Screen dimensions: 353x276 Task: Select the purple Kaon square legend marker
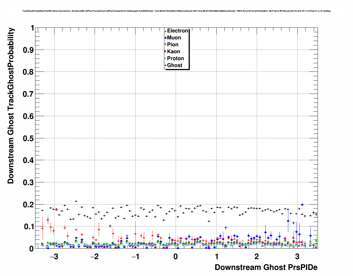pyautogui.click(x=165, y=52)
